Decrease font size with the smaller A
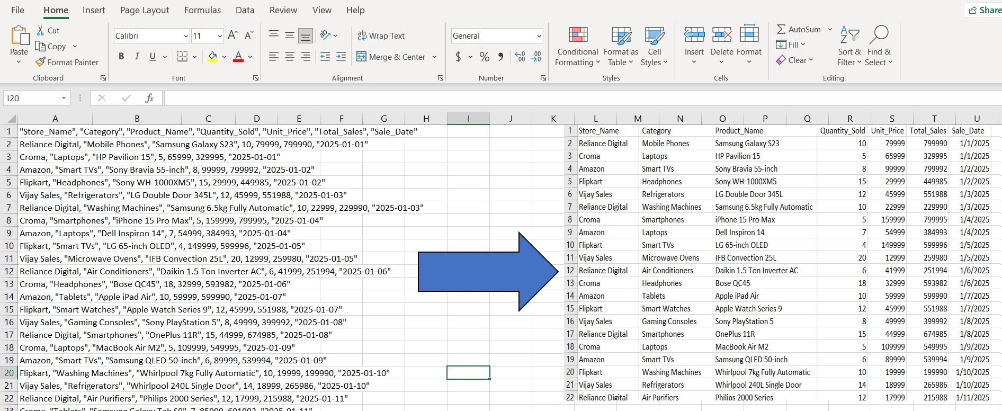The image size is (1002, 411). (249, 35)
